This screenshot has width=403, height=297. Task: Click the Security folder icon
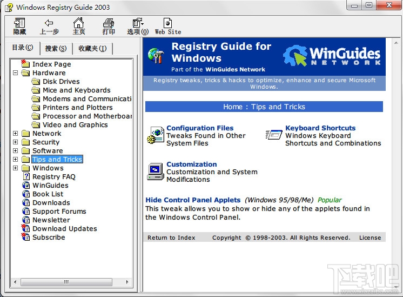(26, 142)
